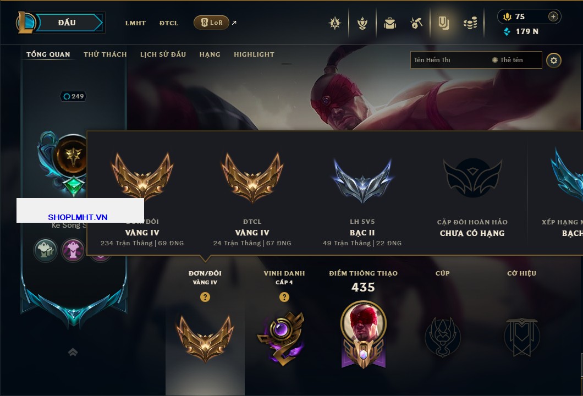Switch to the Thử Thách tab
The height and width of the screenshot is (396, 583).
(x=105, y=54)
